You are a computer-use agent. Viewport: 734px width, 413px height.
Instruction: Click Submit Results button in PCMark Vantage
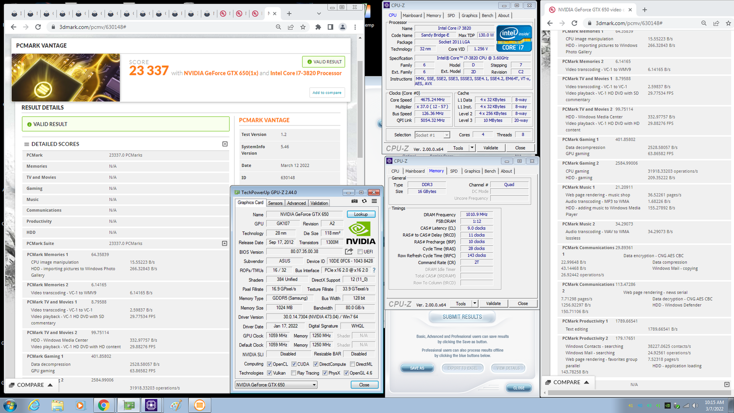tap(462, 317)
